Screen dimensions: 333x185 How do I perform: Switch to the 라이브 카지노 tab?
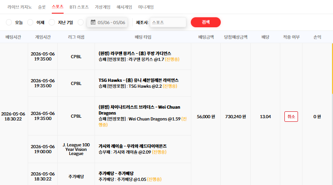20,7
